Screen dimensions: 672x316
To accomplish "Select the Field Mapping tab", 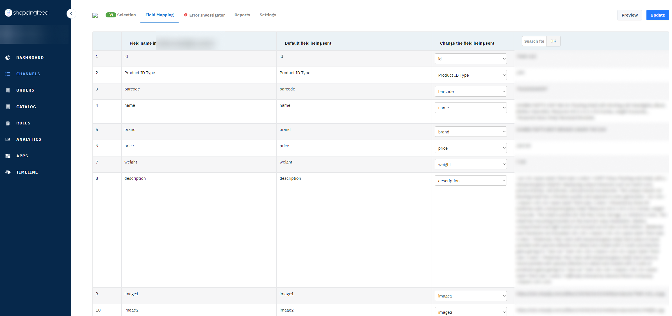I will click(160, 15).
